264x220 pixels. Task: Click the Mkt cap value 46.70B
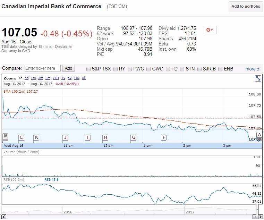(145, 49)
